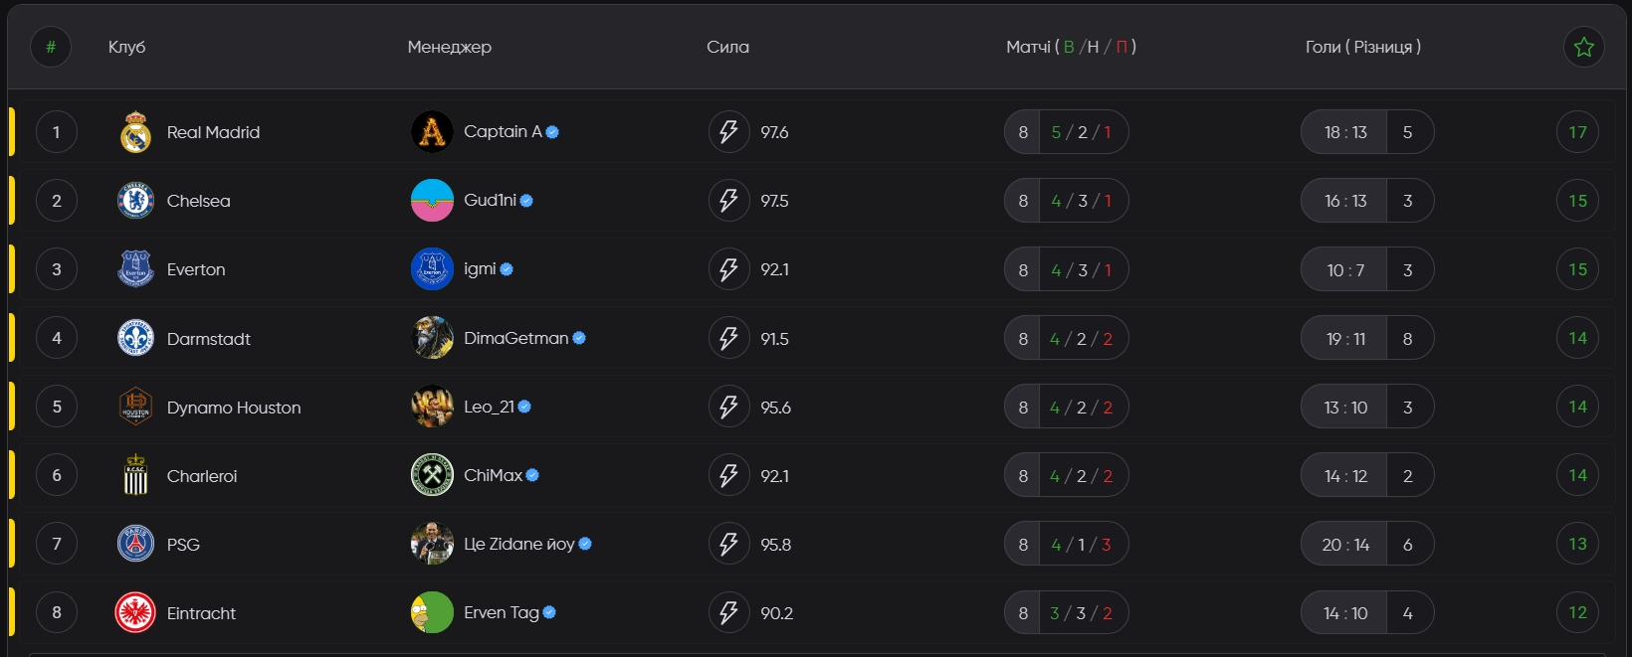Image resolution: width=1632 pixels, height=657 pixels.
Task: Click Real Madrid's 17 points badge
Action: point(1577,132)
